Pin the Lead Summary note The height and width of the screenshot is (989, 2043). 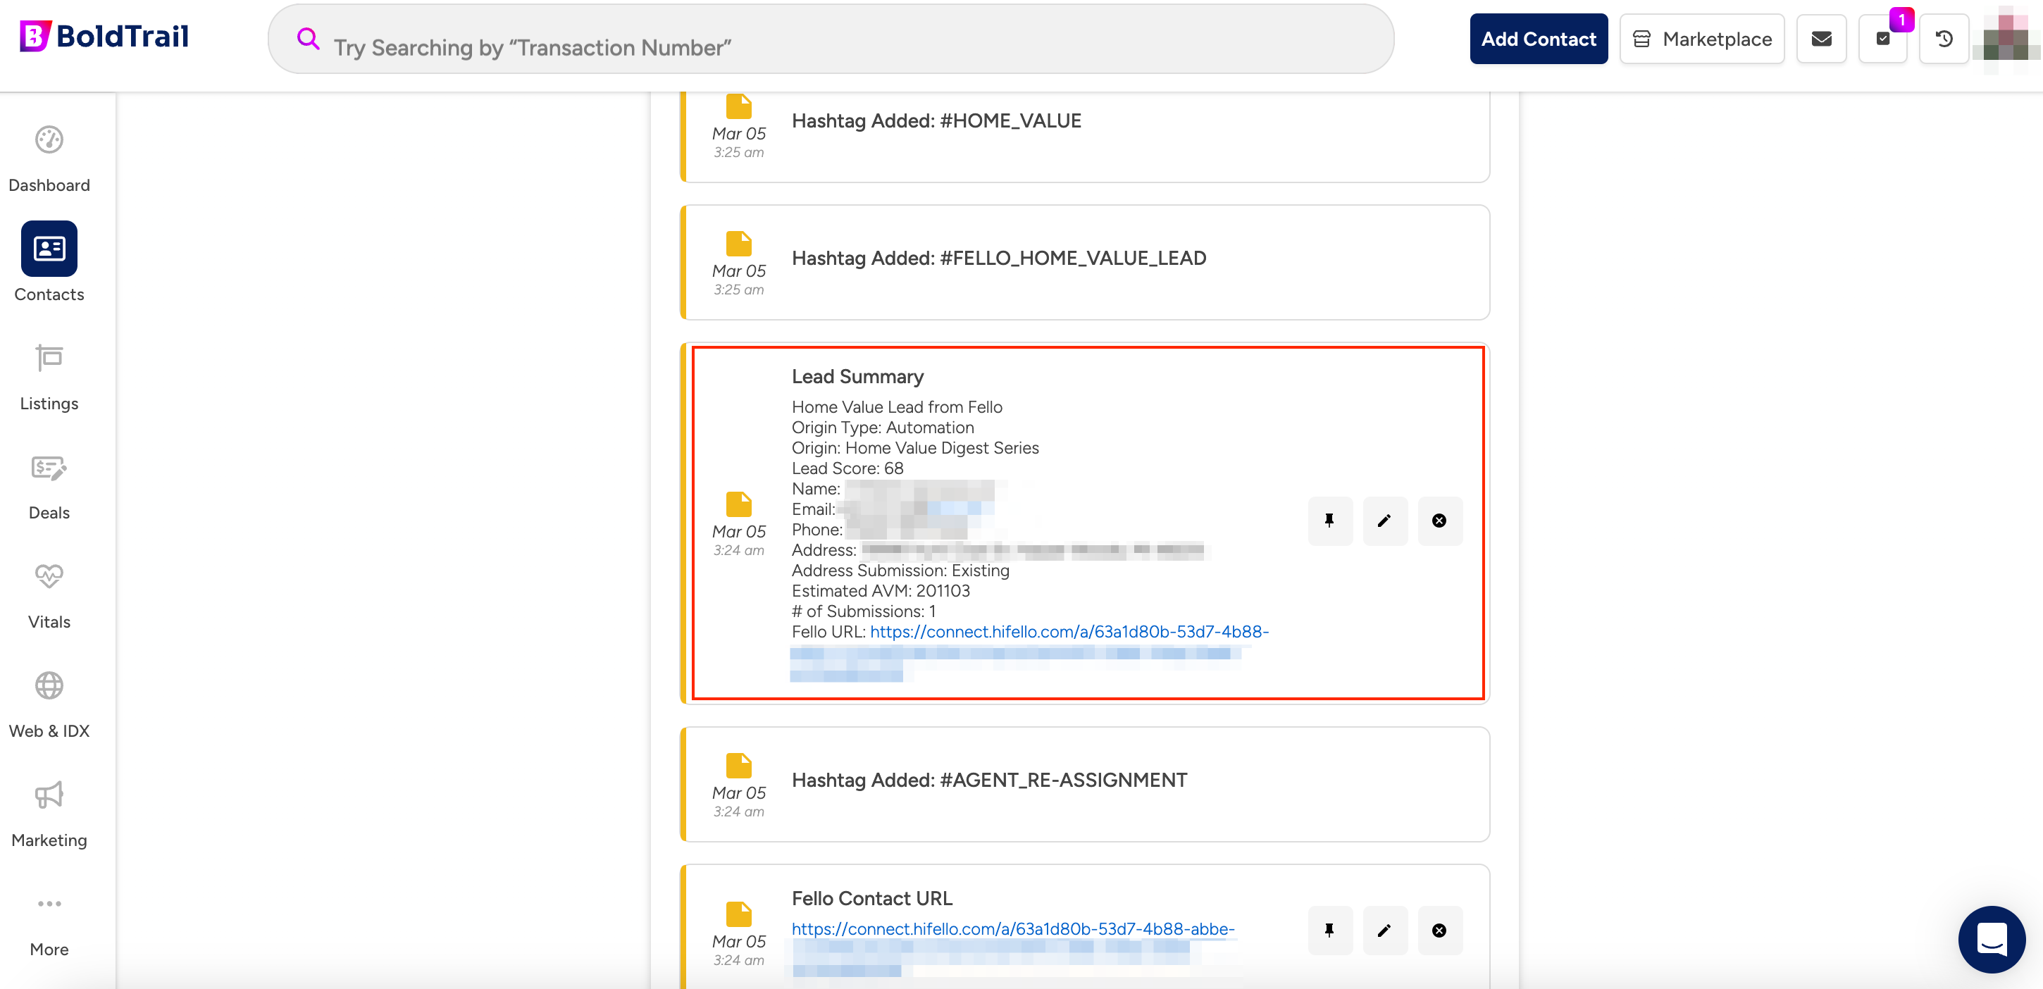[x=1330, y=521]
